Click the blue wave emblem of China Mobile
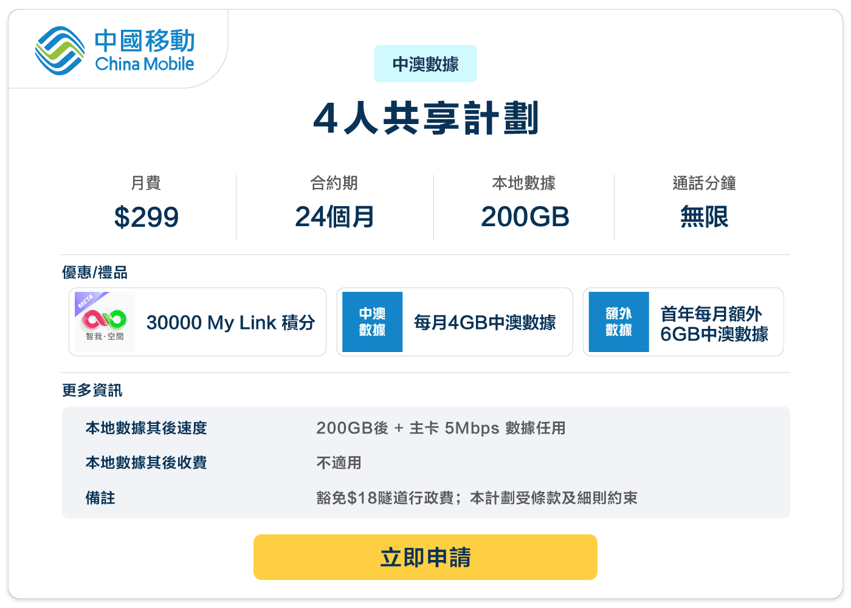 (58, 51)
